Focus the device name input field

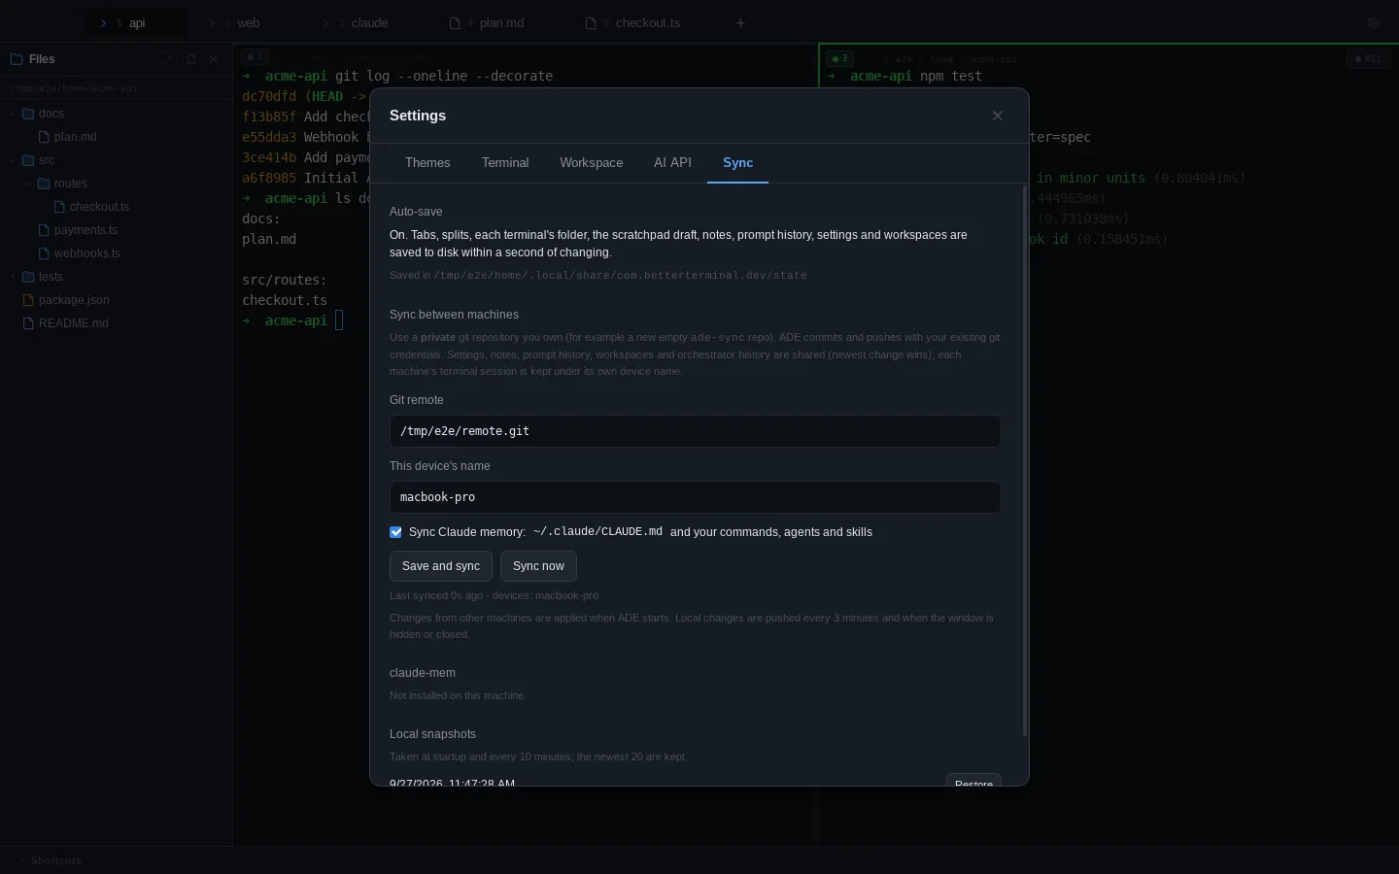(x=696, y=497)
